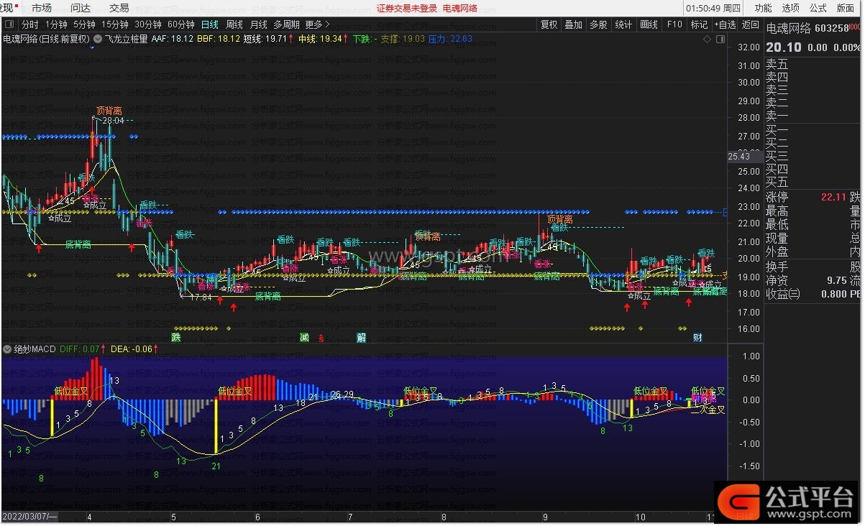Viewport: 865px width, 526px height.
Task: Open the 飞龙立桩量 indicator dropdown arrow
Action: pyautogui.click(x=96, y=39)
